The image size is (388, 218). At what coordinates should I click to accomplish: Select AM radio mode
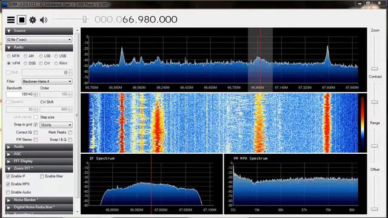tap(25, 56)
